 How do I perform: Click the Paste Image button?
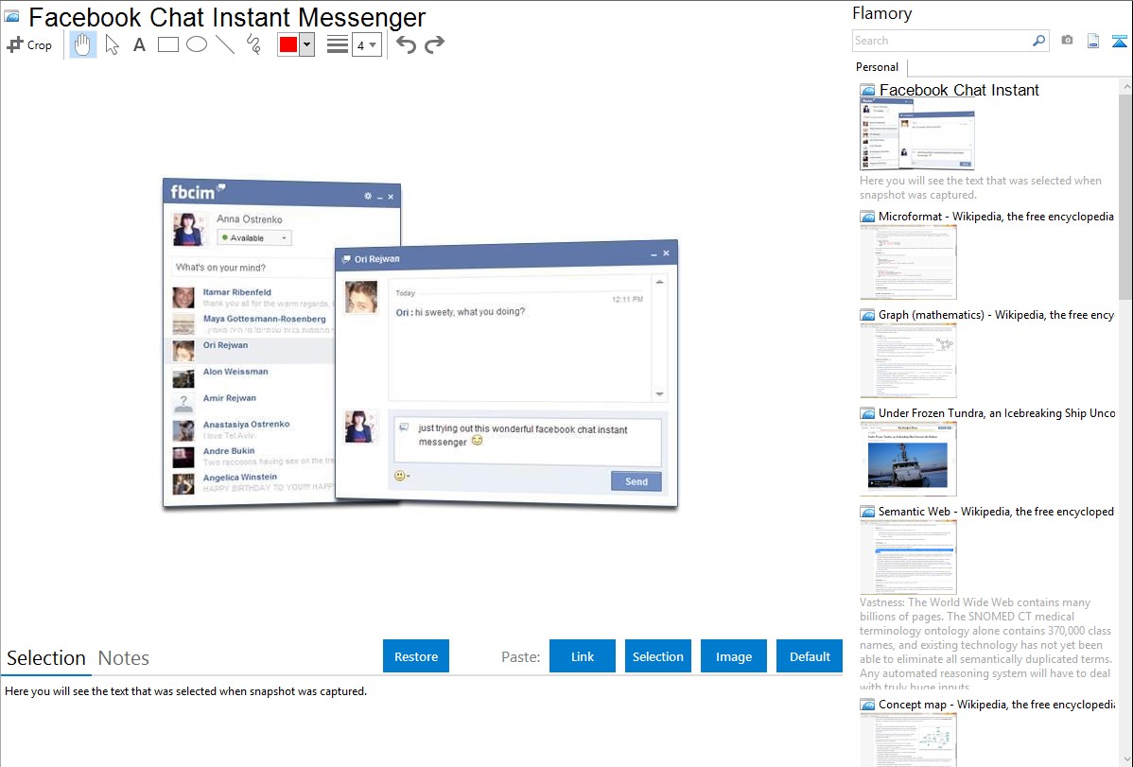tap(733, 656)
